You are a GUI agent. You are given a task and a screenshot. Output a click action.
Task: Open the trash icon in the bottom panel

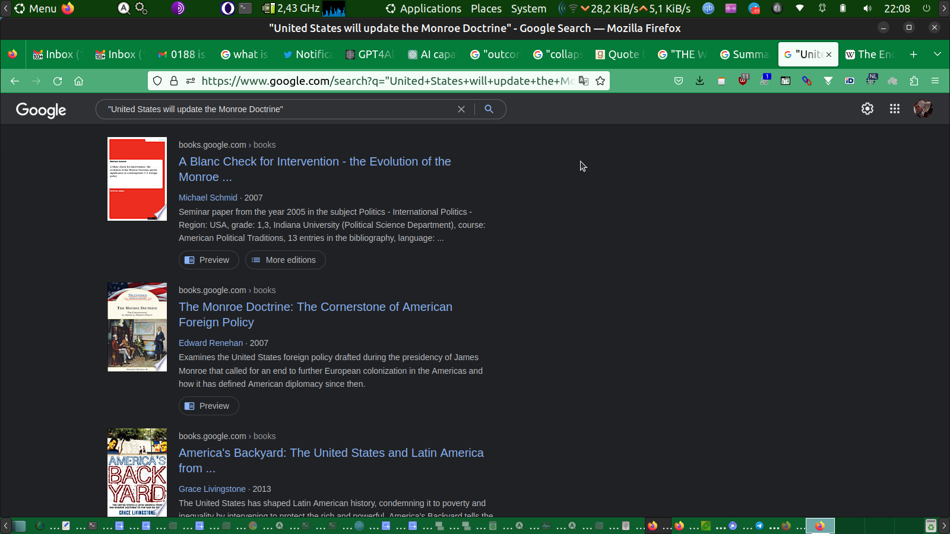[x=931, y=526]
